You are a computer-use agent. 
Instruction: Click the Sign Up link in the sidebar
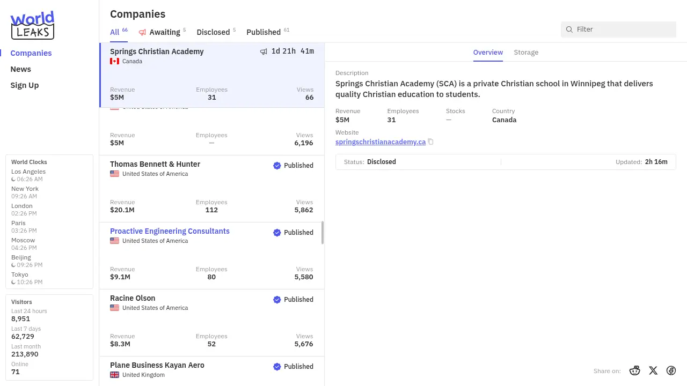pyautogui.click(x=24, y=85)
